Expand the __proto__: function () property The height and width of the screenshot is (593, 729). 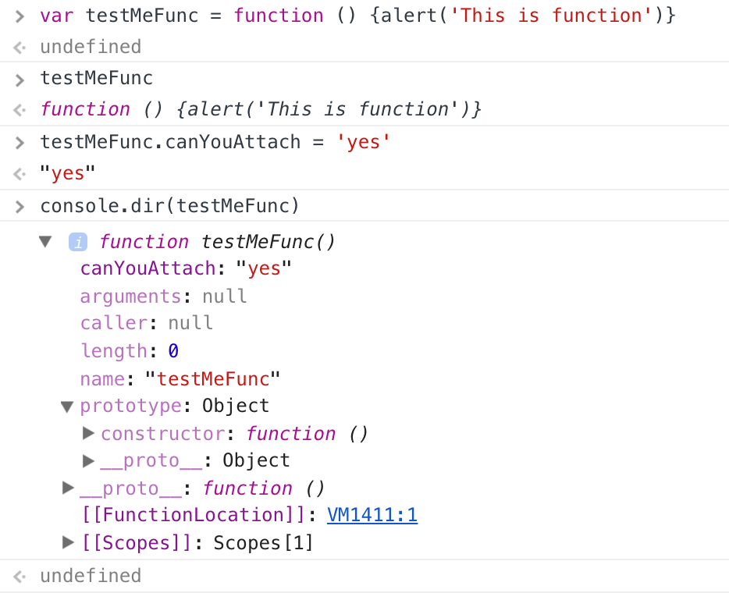click(68, 488)
